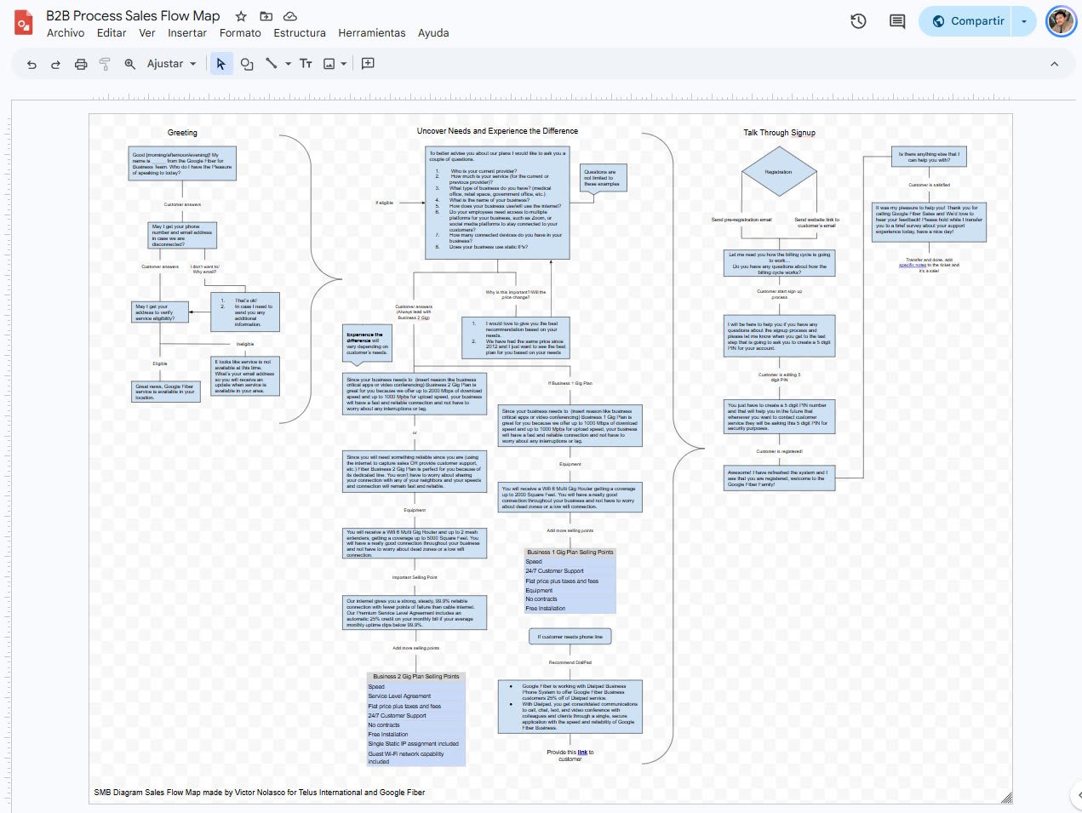1082x813 pixels.
Task: Select the 'Great news, Google Fiber' box
Action: click(165, 392)
